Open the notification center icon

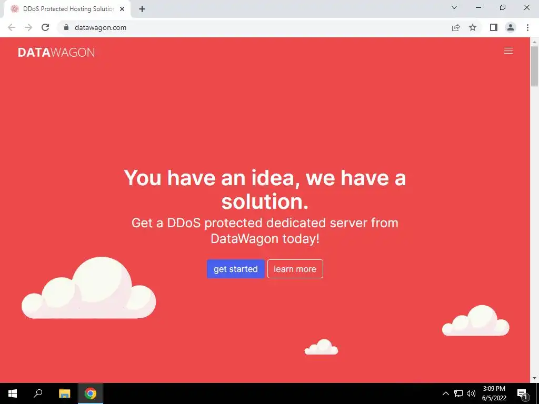pos(523,393)
